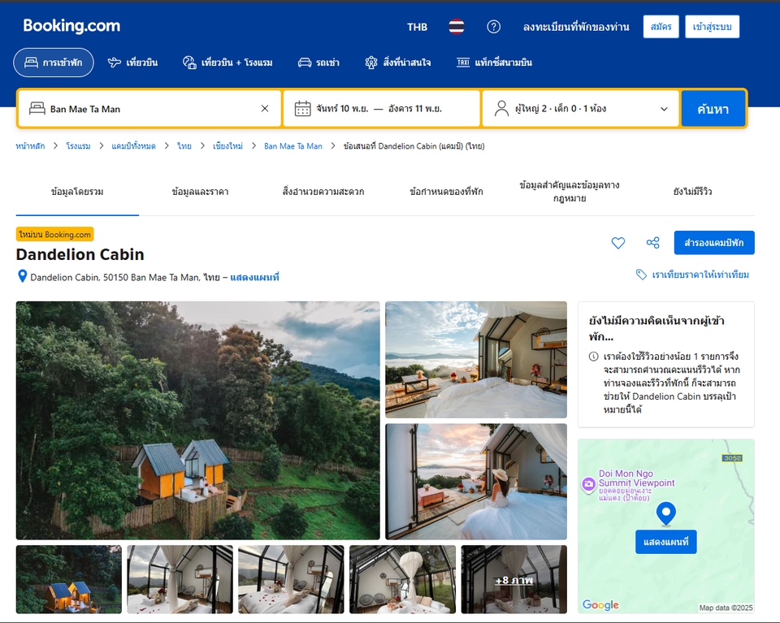Click the เชียงใหม่ breadcrumb link

(x=227, y=146)
